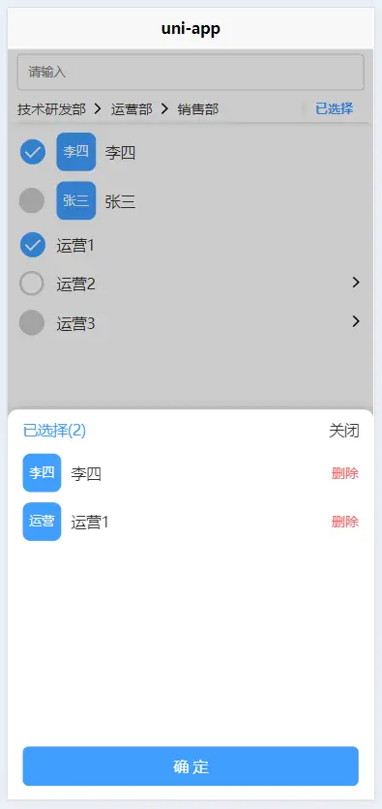This screenshot has width=382, height=809.
Task: Go to 技术研发部 breadcrumb
Action: coord(51,109)
